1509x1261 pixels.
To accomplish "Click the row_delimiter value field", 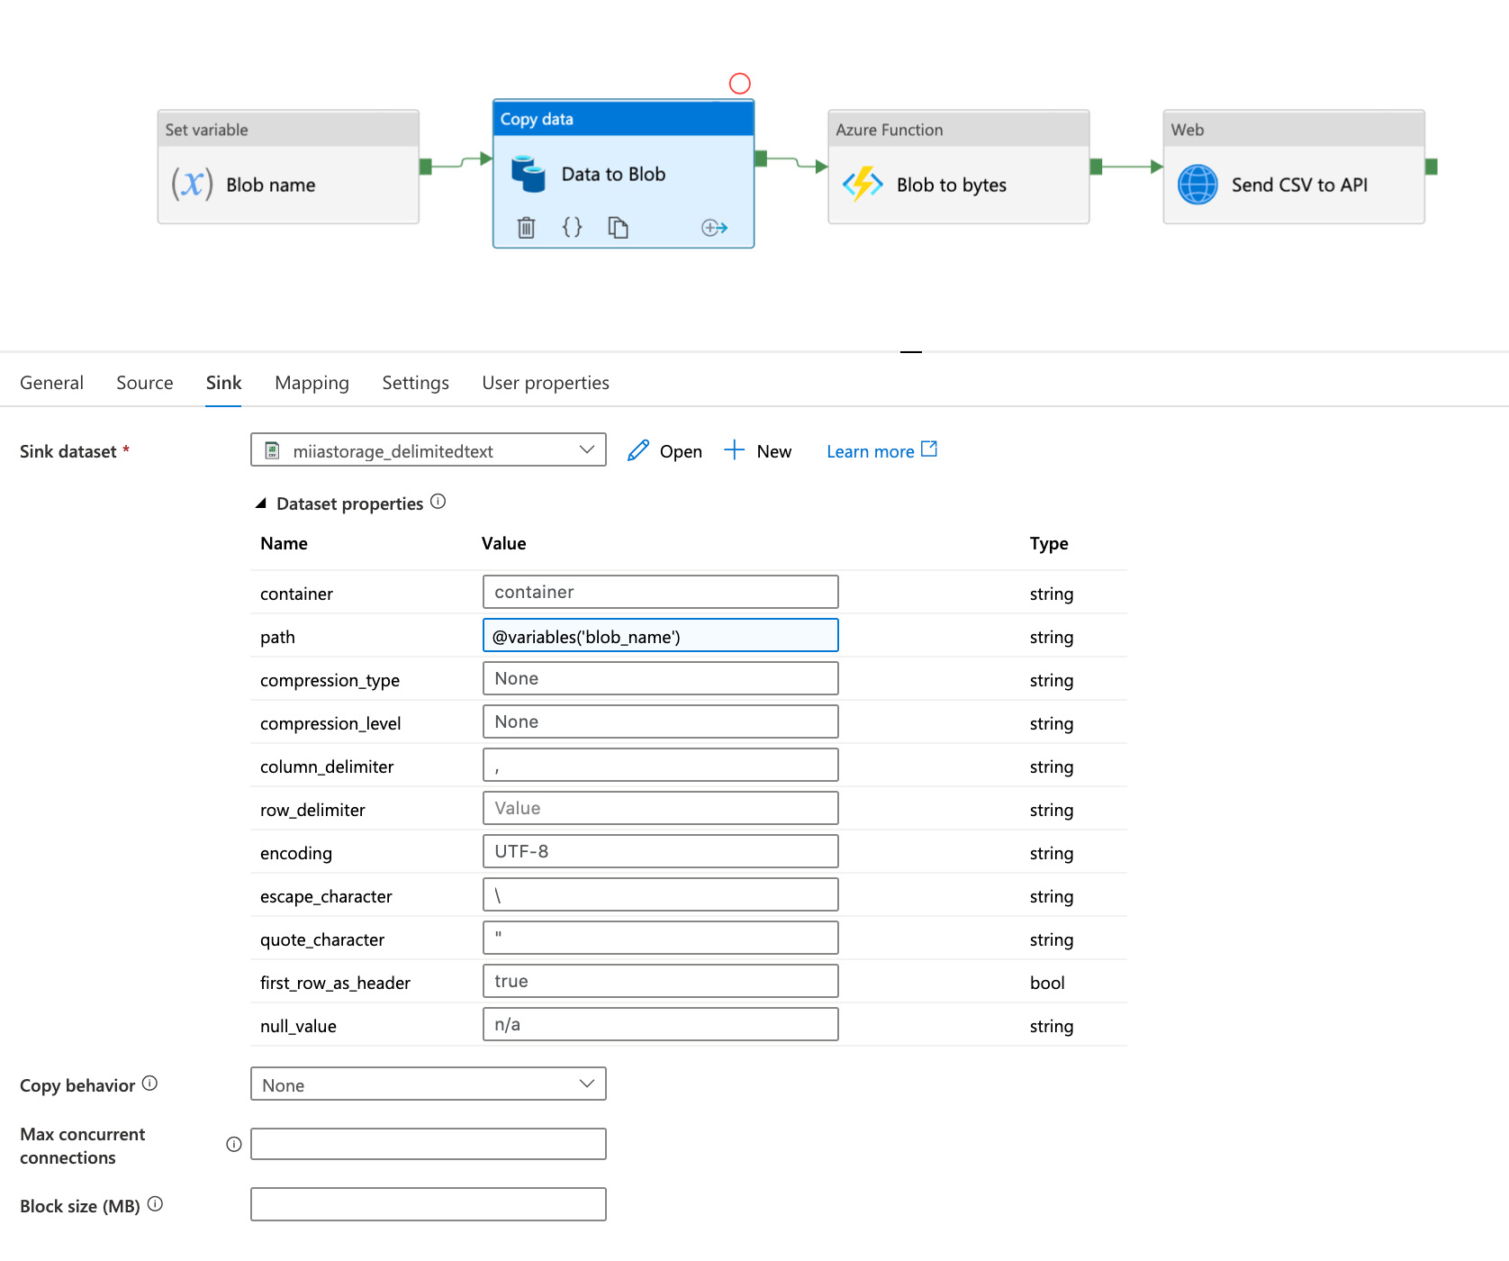I will 660,809.
